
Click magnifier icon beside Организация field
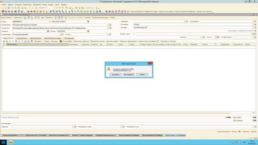(110, 25)
